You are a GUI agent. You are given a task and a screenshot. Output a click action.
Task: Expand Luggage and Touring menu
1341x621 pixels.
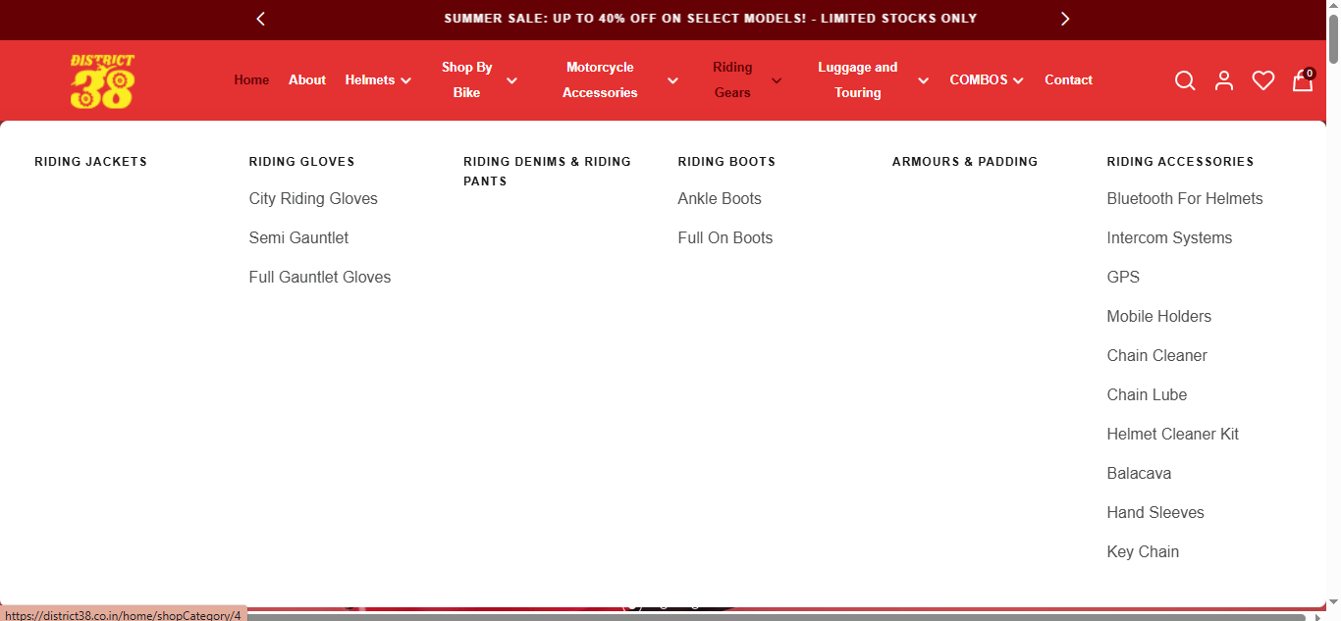(872, 80)
